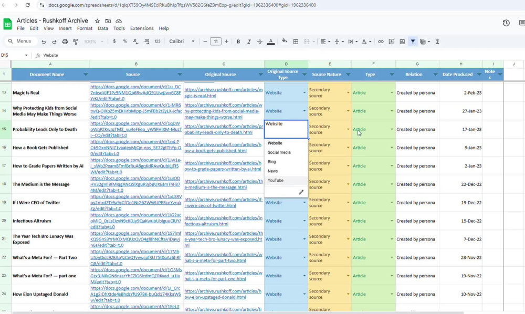Select column H header
This screenshot has height=314, width=525.
pyautogui.click(x=461, y=64)
